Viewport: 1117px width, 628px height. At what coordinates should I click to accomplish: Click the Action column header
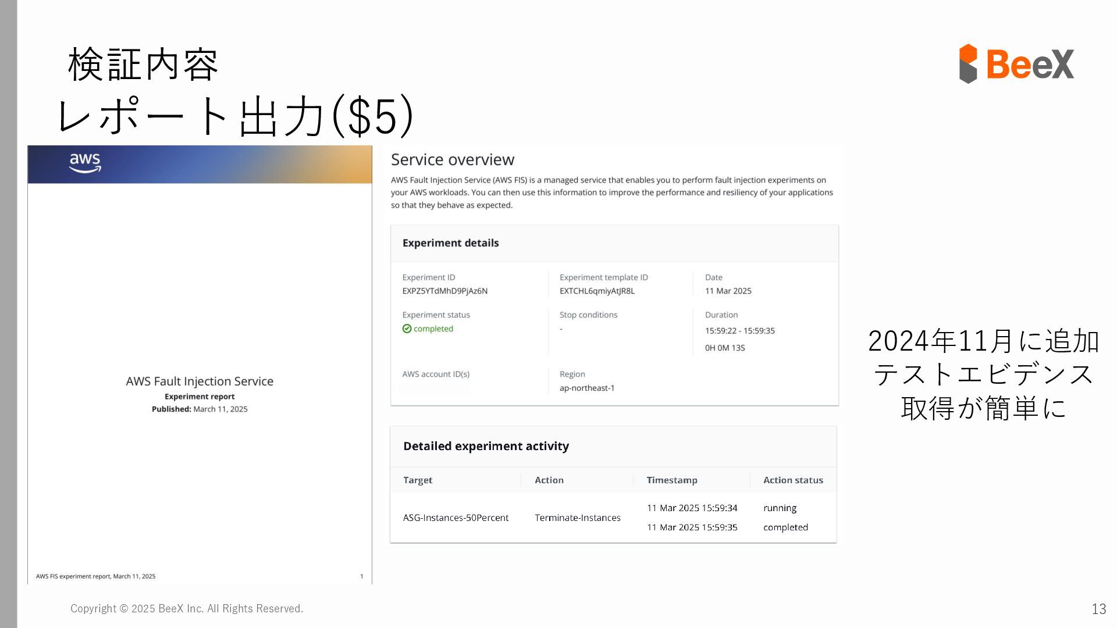coord(549,480)
